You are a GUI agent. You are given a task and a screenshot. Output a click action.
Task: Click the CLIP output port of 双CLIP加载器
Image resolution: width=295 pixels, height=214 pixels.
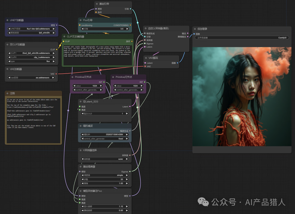(x=57, y=49)
